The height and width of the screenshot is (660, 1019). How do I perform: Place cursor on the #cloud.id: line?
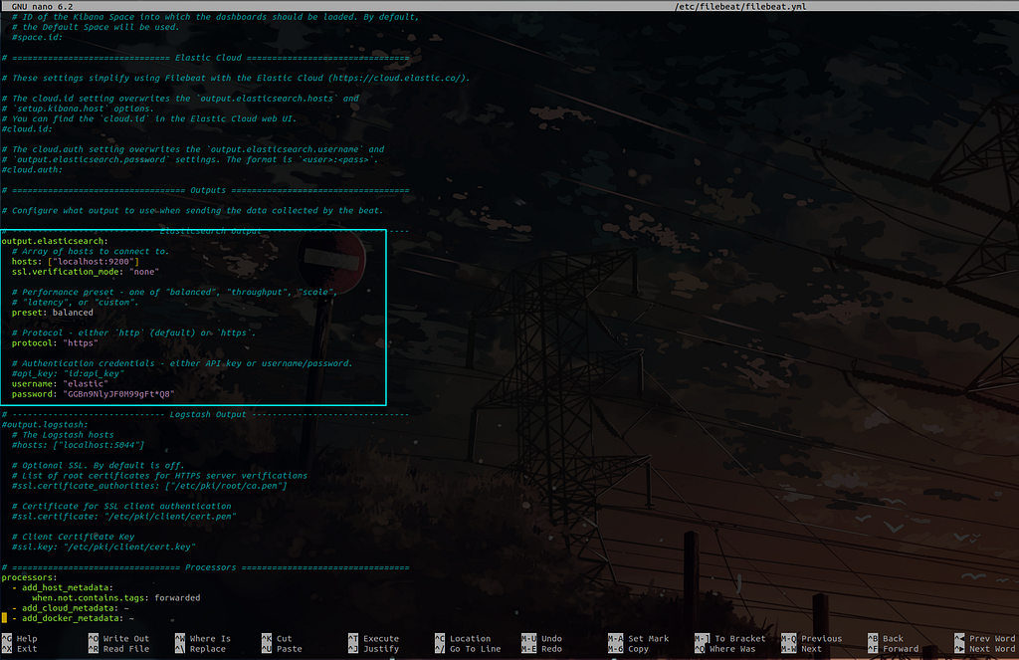coord(27,128)
